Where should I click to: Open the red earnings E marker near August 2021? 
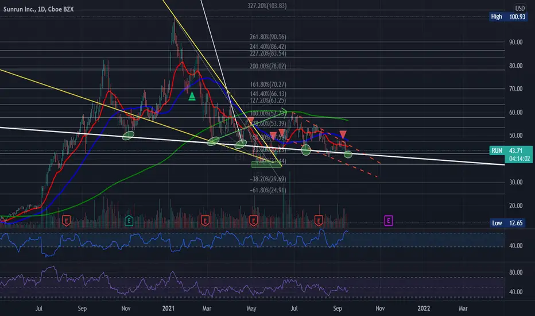319,221
